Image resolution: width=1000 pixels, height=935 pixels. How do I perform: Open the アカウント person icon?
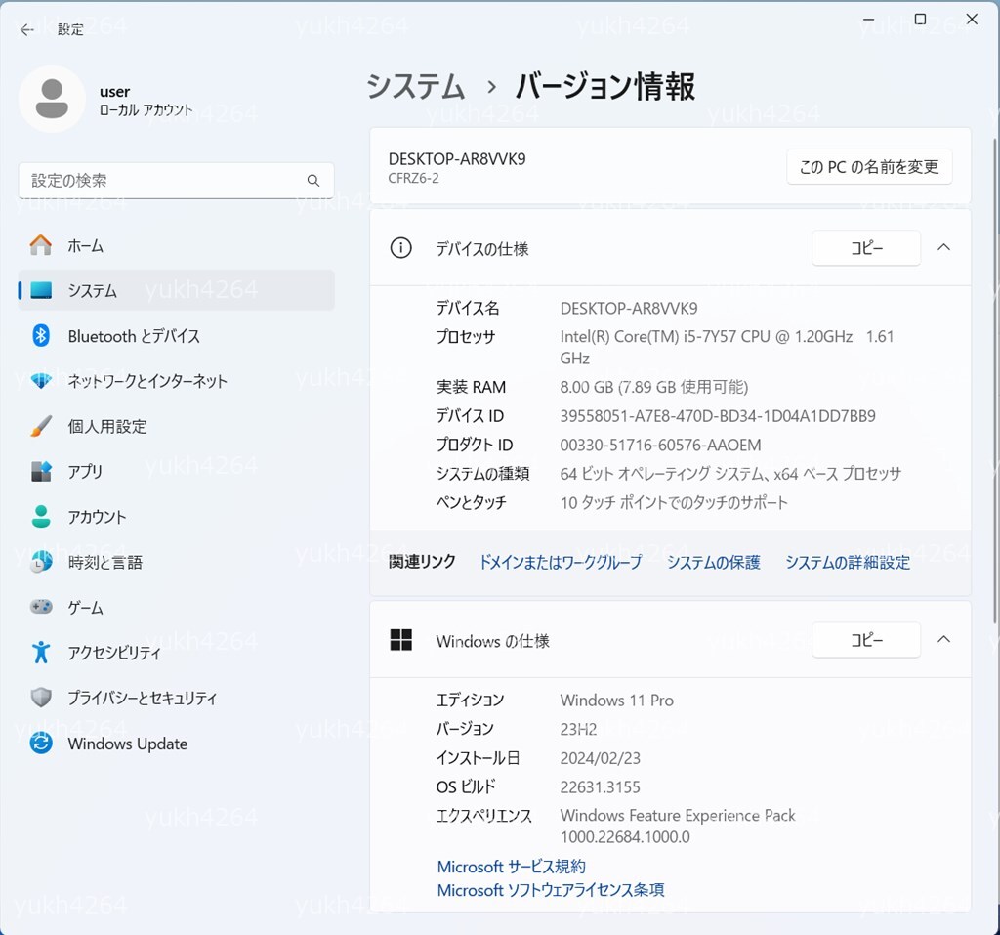[41, 517]
